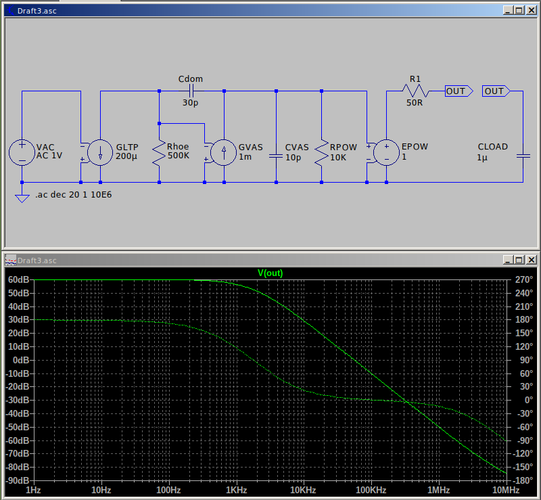Select the CLOAD capacitor symbol
The height and width of the screenshot is (500, 541).
(523, 156)
